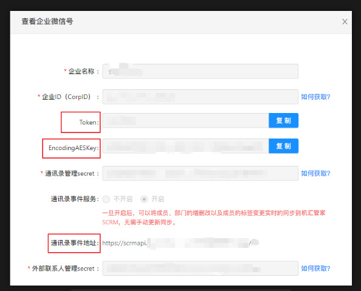This screenshot has height=291, width=361.
Task: Click the 通讯录事件地址 scrmapi URL text
Action: [180, 243]
